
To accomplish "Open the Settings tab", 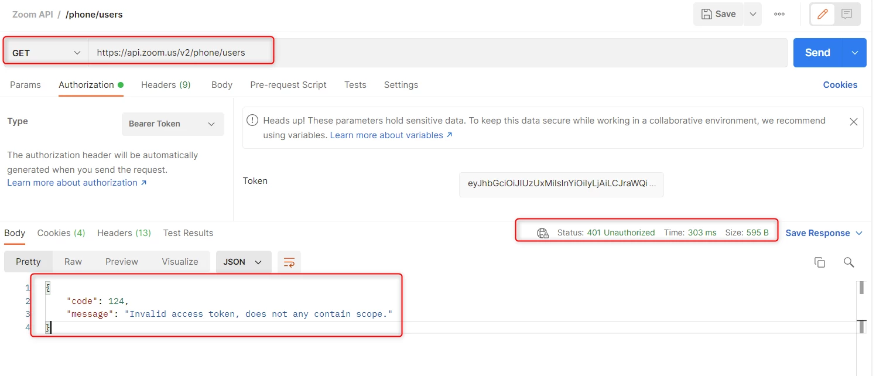I will tap(401, 85).
